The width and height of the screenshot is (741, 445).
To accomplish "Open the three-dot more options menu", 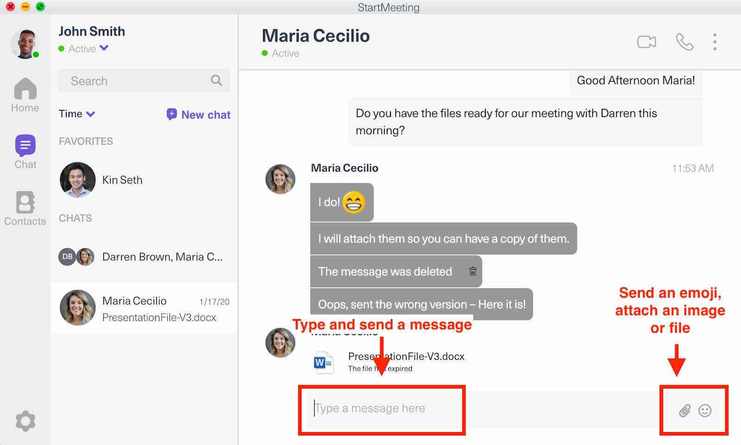I will coord(715,42).
